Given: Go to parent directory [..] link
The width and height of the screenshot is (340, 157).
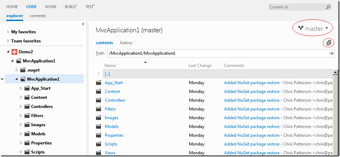Looking at the screenshot, I should pos(107,74).
